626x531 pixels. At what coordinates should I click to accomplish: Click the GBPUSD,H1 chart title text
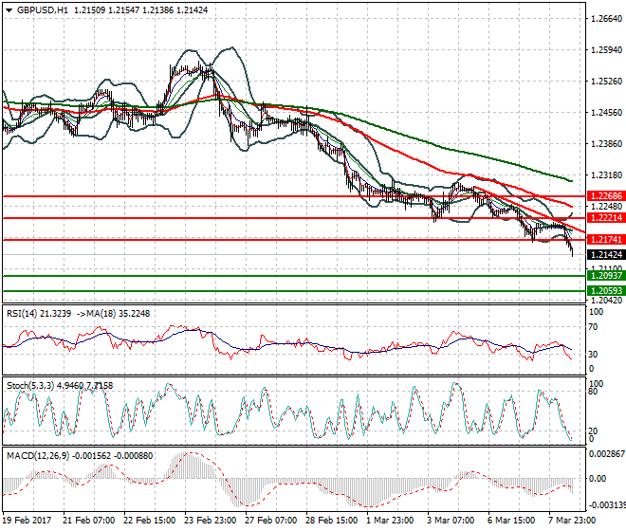click(43, 10)
